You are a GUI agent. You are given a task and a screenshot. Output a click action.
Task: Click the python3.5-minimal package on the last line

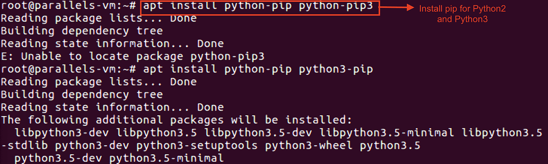coord(166,158)
